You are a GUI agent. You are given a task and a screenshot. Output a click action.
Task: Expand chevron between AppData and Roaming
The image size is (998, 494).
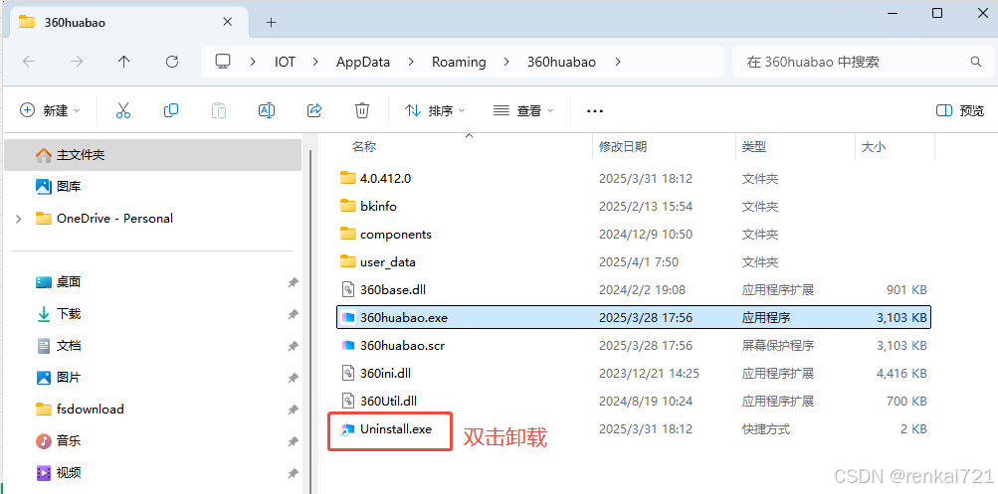pos(411,62)
